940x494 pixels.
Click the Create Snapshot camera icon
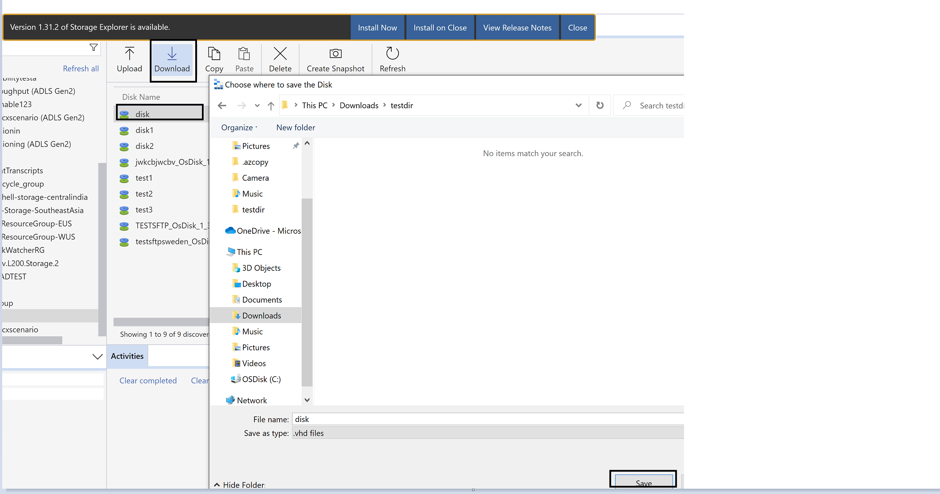335,54
